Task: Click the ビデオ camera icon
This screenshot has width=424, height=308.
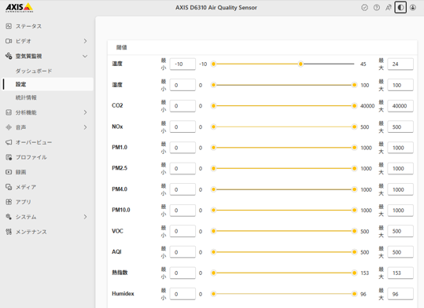Action: tap(9, 41)
